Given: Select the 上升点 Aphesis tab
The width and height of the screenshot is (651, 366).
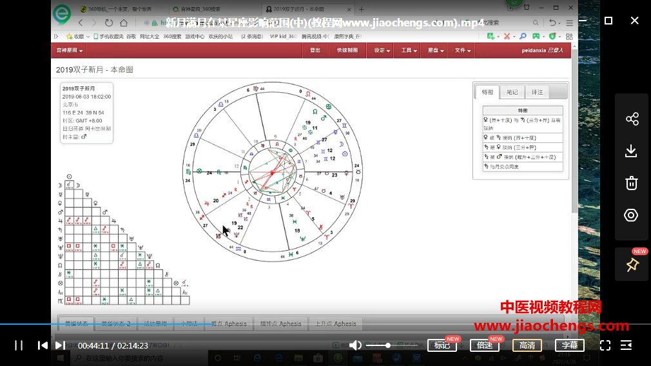Looking at the screenshot, I should tap(335, 323).
